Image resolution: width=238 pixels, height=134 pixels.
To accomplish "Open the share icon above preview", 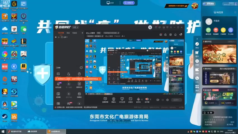I will pyautogui.click(x=181, y=35).
